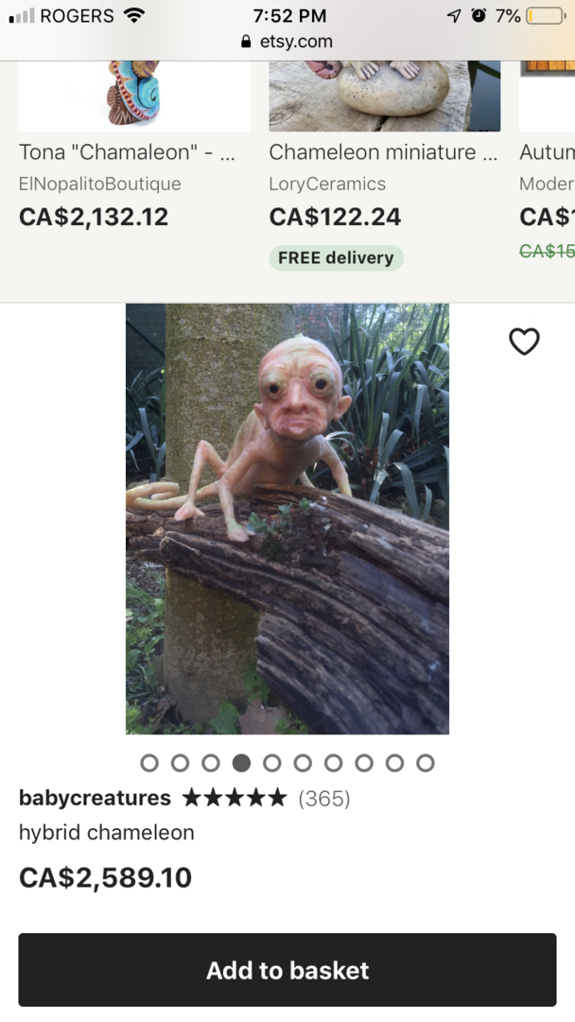Open the babycreatures shop link
This screenshot has width=575, height=1022.
[x=96, y=798]
